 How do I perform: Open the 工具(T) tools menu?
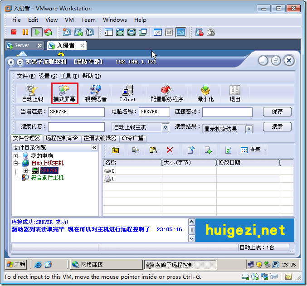point(70,76)
